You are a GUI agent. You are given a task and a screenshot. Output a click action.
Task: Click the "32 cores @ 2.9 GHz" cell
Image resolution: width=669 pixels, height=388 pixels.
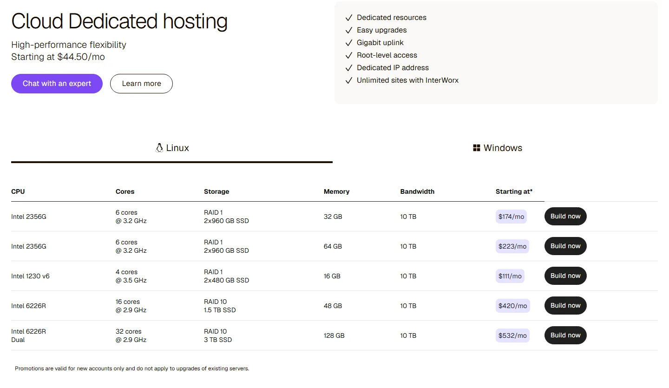(131, 335)
